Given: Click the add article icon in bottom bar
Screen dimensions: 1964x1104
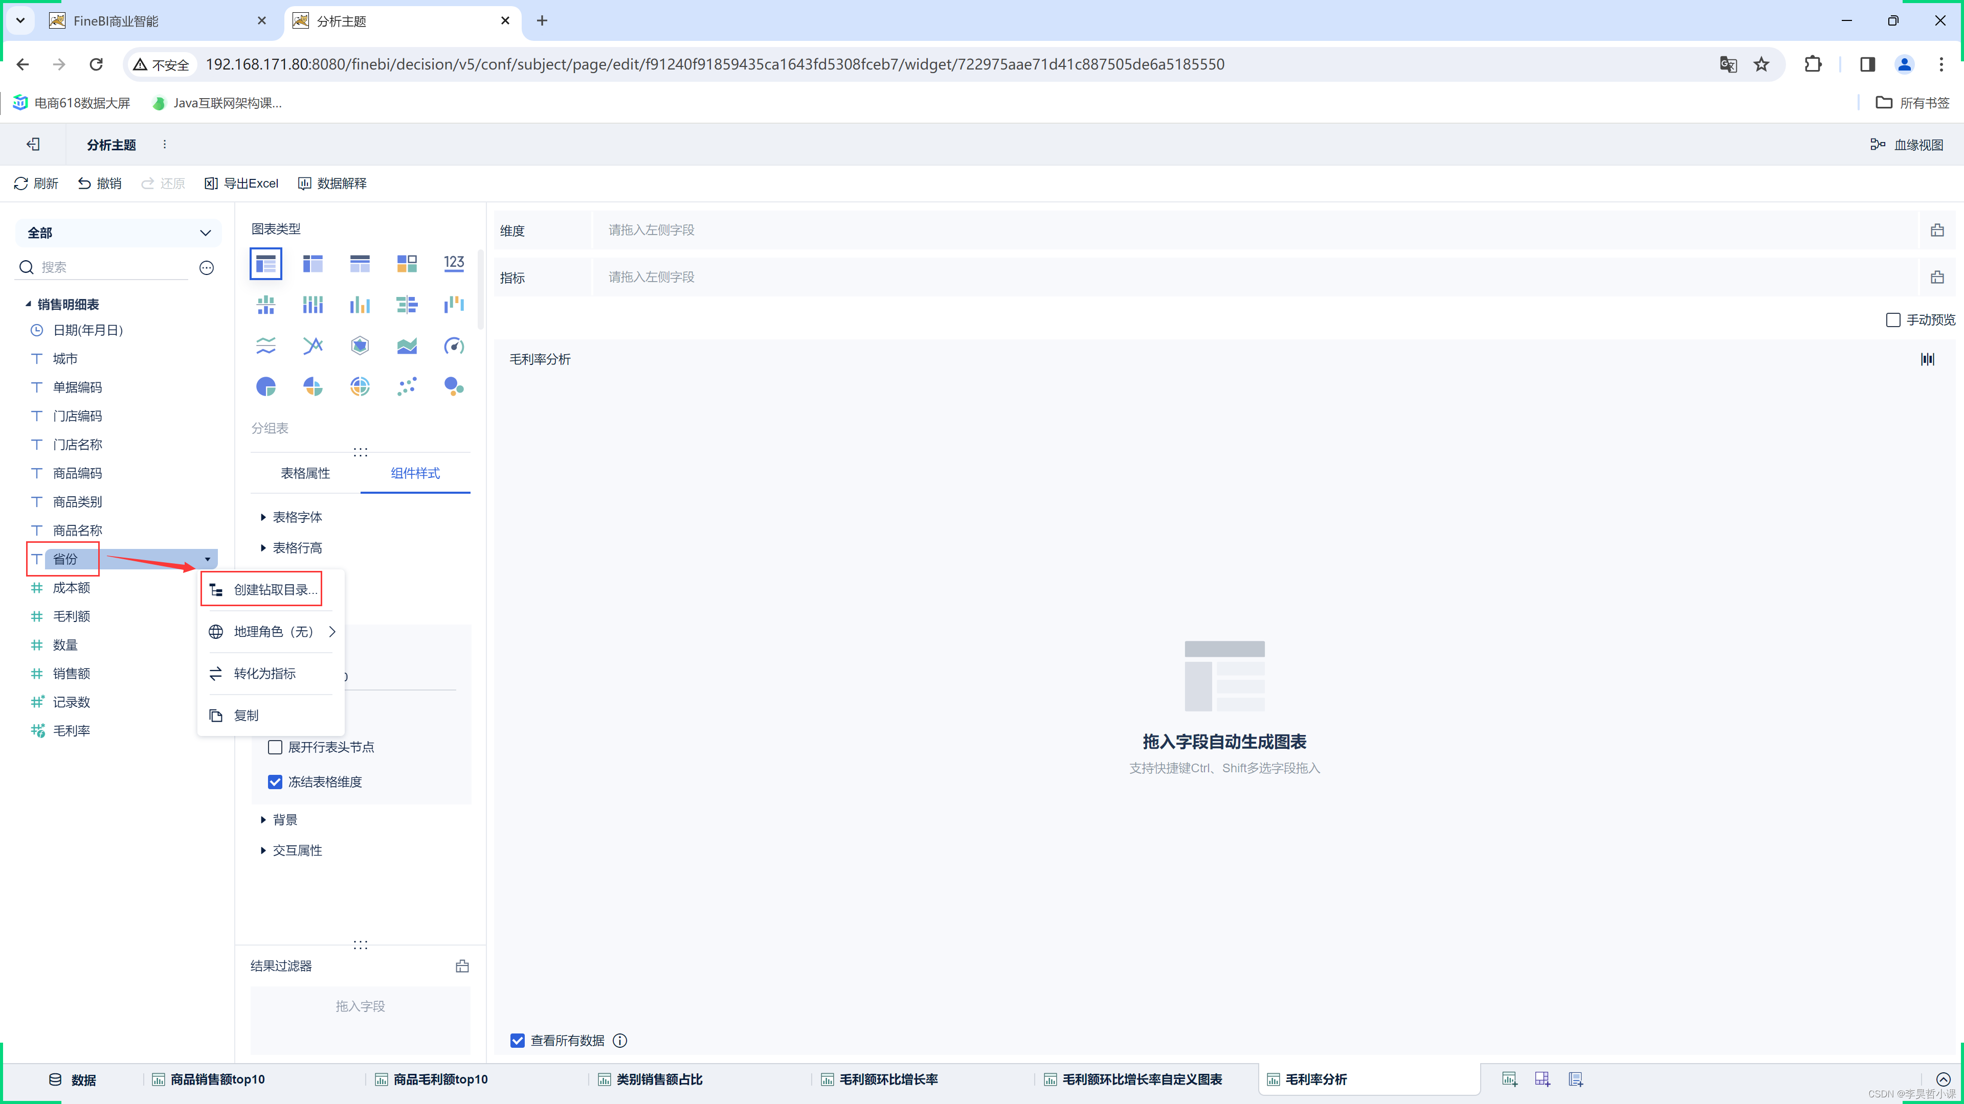Looking at the screenshot, I should point(1576,1079).
